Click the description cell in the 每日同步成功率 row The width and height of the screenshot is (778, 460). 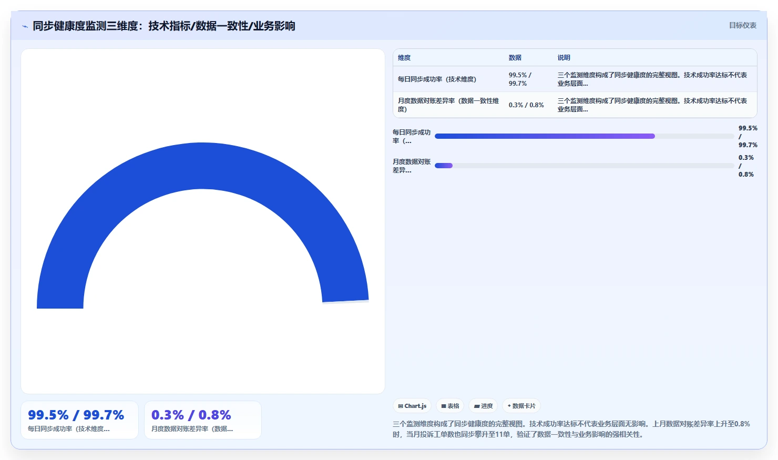pyautogui.click(x=655, y=79)
